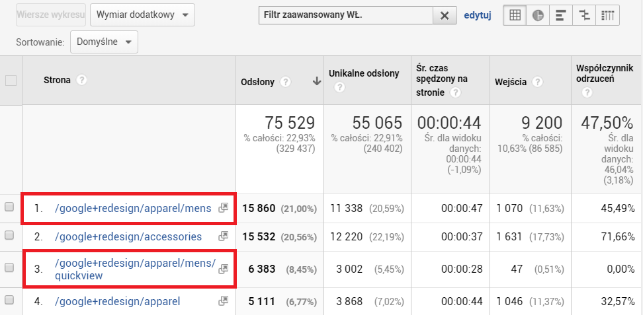Clear the advanced filter with X

[445, 15]
